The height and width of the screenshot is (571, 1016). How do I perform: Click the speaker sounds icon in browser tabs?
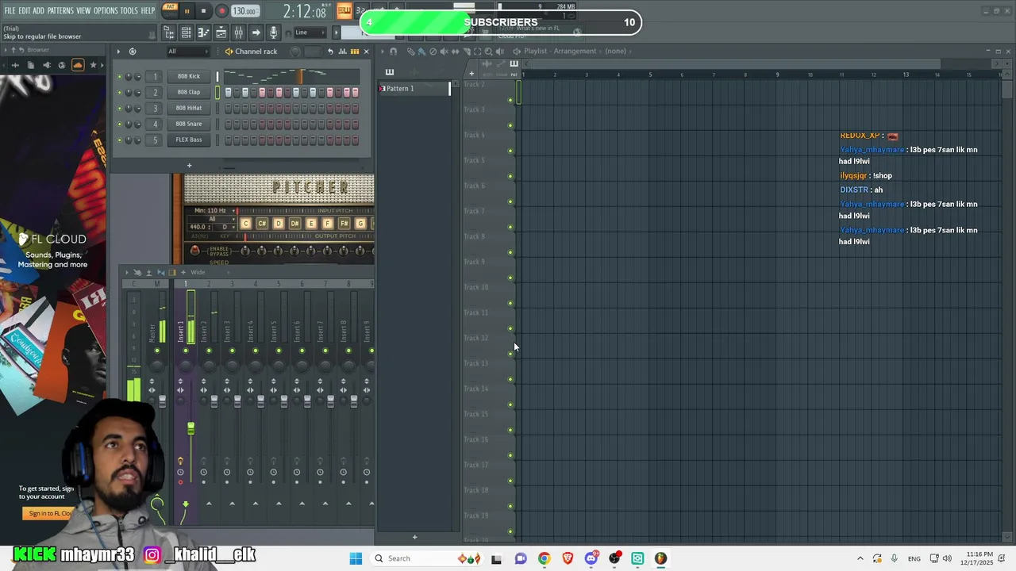tap(46, 65)
